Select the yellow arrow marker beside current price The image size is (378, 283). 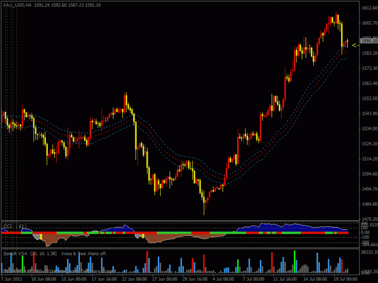(x=356, y=45)
